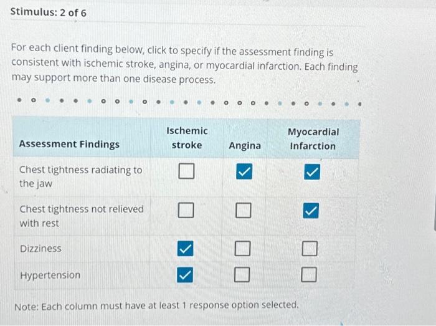This screenshot has height=326, width=436.
Task: Click the first dot in the progress row
Action: click(19, 100)
